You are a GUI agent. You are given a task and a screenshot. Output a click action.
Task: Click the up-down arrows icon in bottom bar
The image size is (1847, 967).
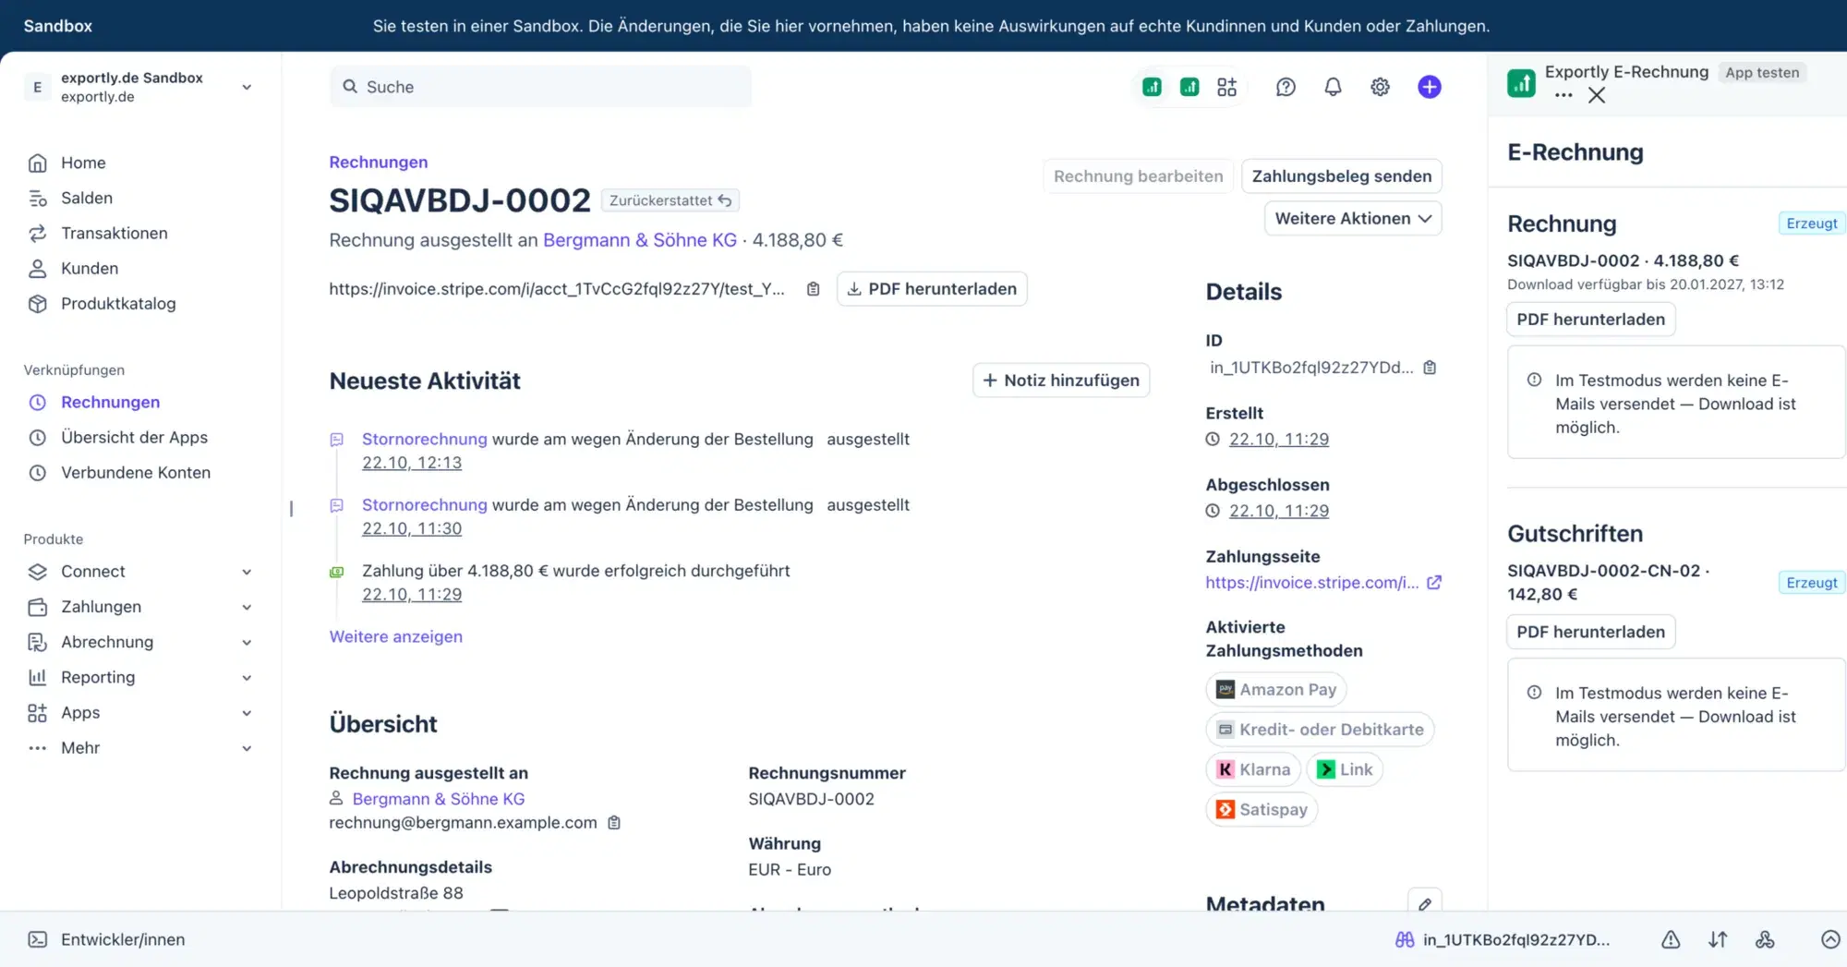(x=1718, y=939)
